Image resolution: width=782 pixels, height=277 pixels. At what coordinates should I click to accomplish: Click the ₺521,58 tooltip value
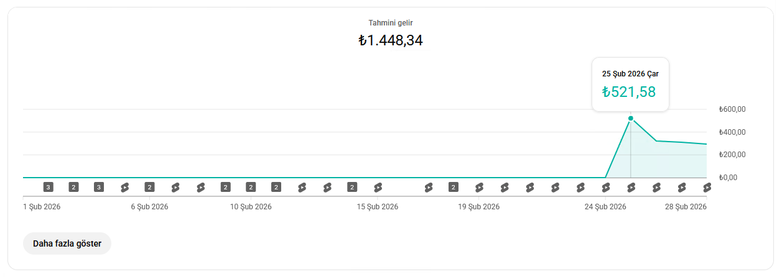coord(629,92)
